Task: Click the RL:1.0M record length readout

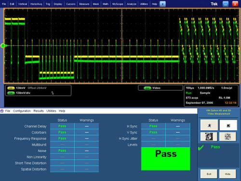Action: (x=224, y=97)
